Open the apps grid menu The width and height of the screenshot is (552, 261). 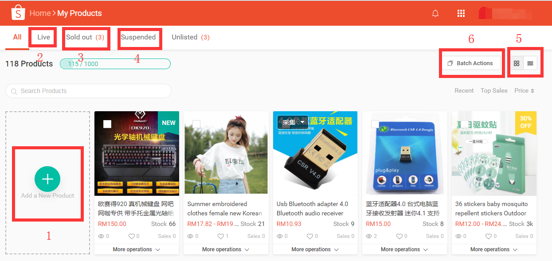point(461,13)
